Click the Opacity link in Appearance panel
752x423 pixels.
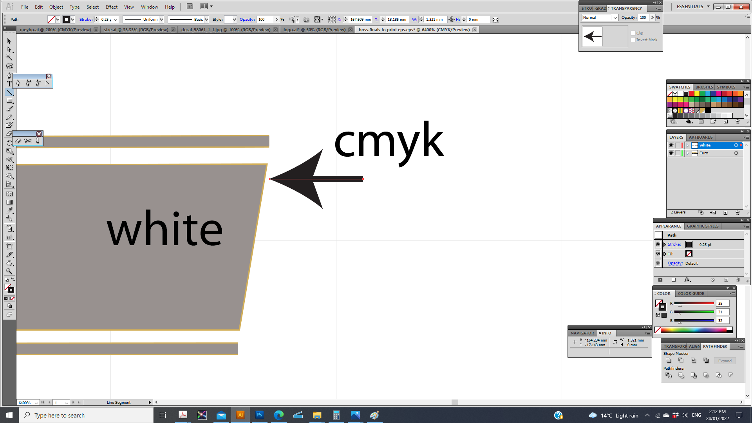click(x=675, y=263)
